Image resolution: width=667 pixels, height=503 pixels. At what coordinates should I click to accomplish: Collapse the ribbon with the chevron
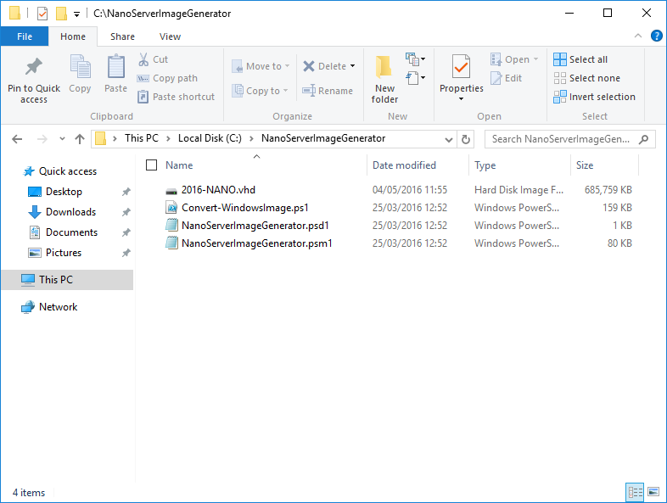(x=638, y=36)
